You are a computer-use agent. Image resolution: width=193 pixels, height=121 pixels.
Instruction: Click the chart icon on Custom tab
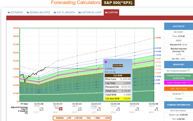pyautogui.click(x=106, y=12)
